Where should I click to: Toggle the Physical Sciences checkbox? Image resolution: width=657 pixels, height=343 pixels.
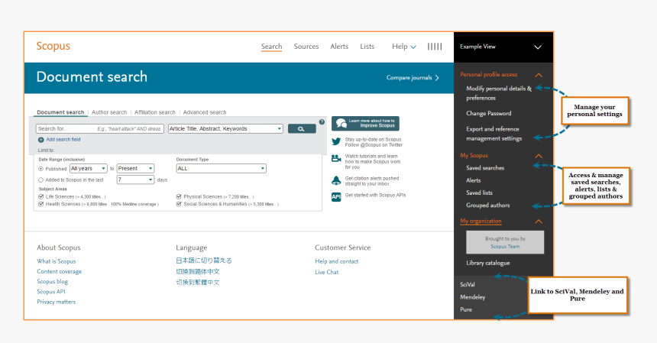pos(179,196)
